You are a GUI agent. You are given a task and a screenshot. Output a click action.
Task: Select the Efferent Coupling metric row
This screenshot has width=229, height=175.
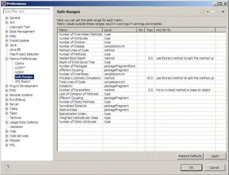pyautogui.click(x=142, y=98)
